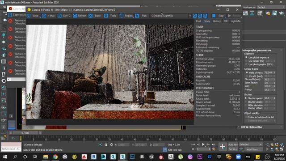Open the File menu in 3ds Max
Viewport: 286px width, 161px height.
4,7
